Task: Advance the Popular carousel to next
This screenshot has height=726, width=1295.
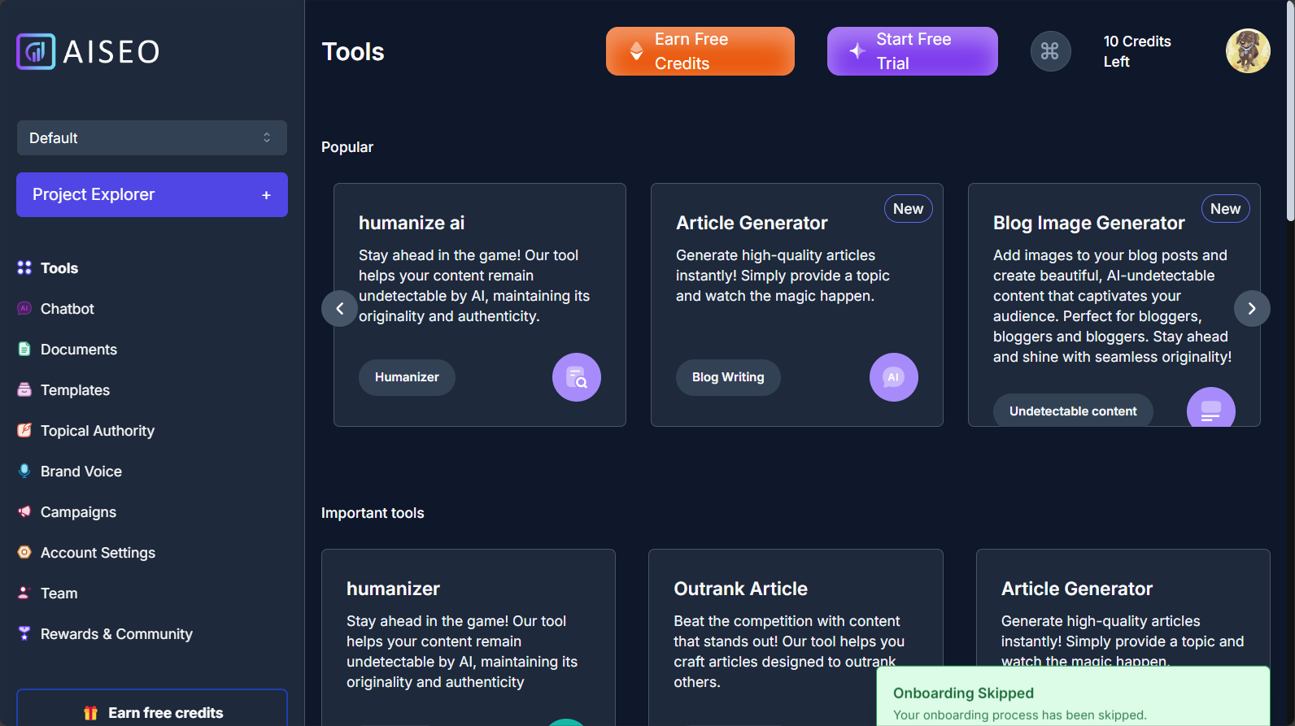Action: [1252, 308]
